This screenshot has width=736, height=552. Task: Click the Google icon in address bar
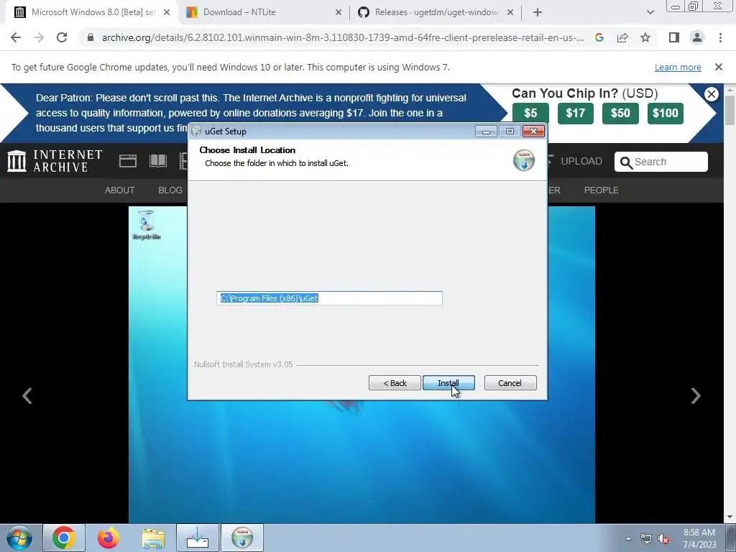click(599, 37)
